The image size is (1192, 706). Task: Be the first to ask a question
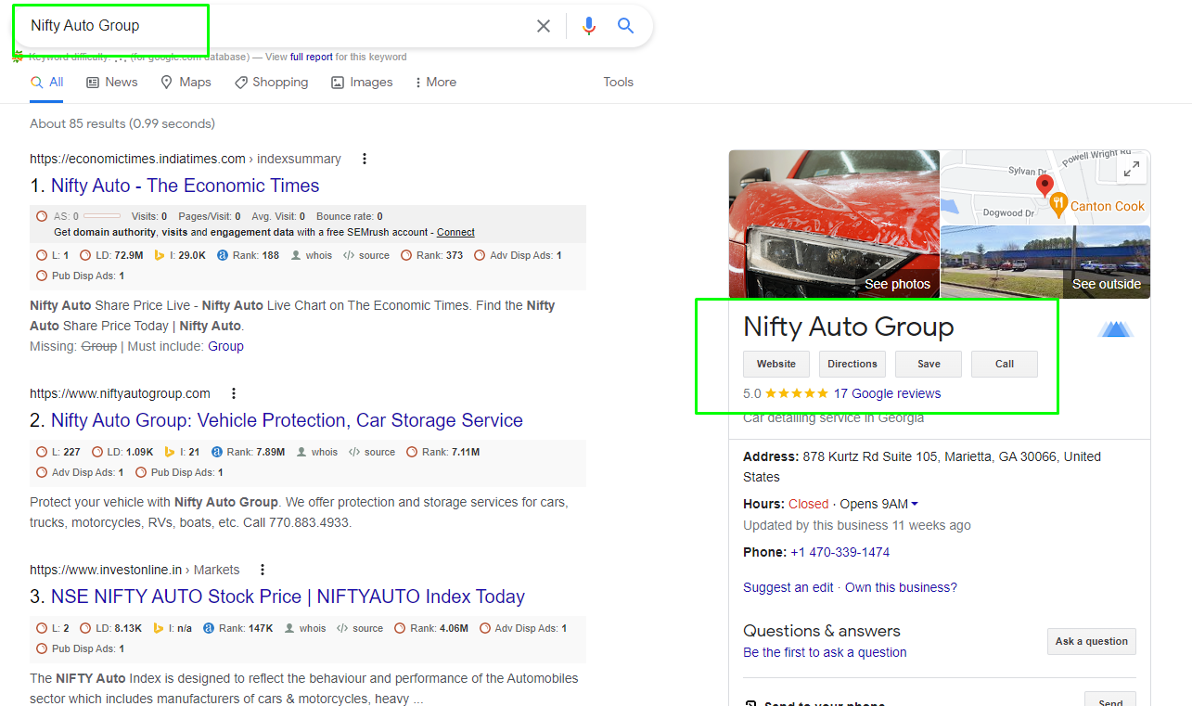(x=825, y=652)
